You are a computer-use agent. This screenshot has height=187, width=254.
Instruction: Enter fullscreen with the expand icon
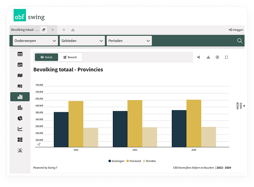click(x=227, y=57)
